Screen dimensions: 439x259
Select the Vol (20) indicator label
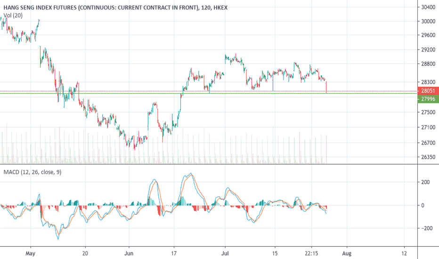pos(13,16)
